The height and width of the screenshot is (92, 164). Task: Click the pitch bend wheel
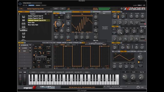pyautogui.click(x=20, y=79)
